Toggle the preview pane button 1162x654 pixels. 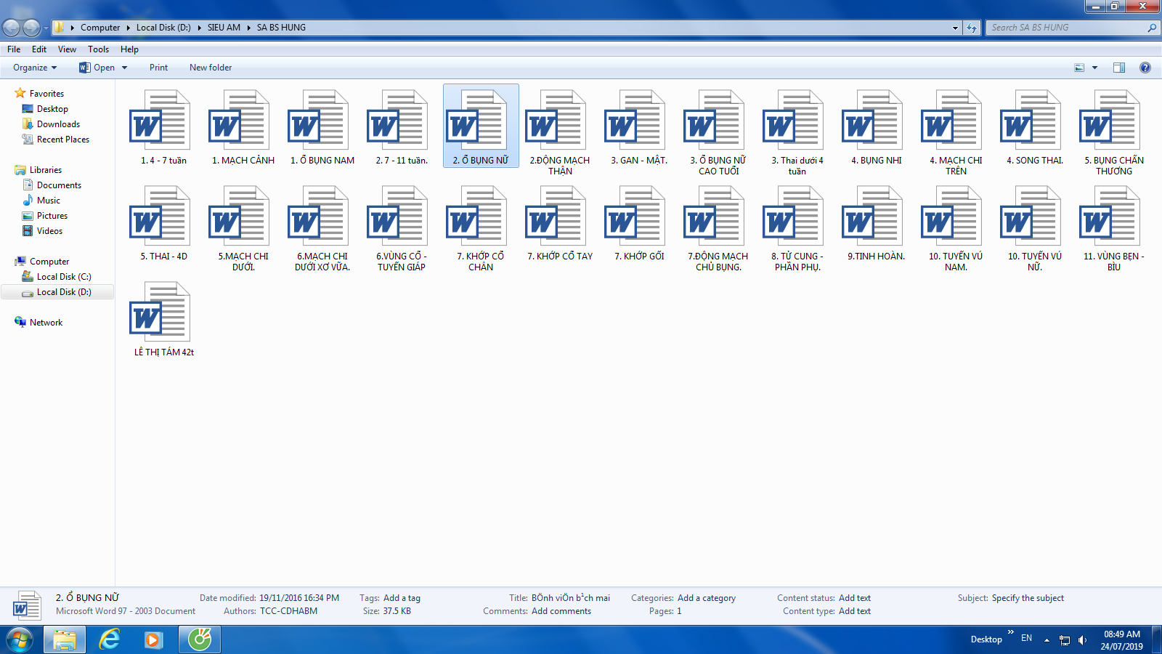click(x=1118, y=68)
